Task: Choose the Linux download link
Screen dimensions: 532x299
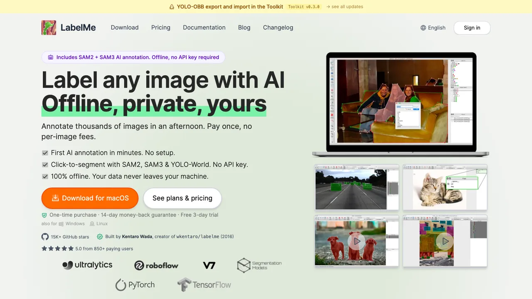Action: point(99,224)
